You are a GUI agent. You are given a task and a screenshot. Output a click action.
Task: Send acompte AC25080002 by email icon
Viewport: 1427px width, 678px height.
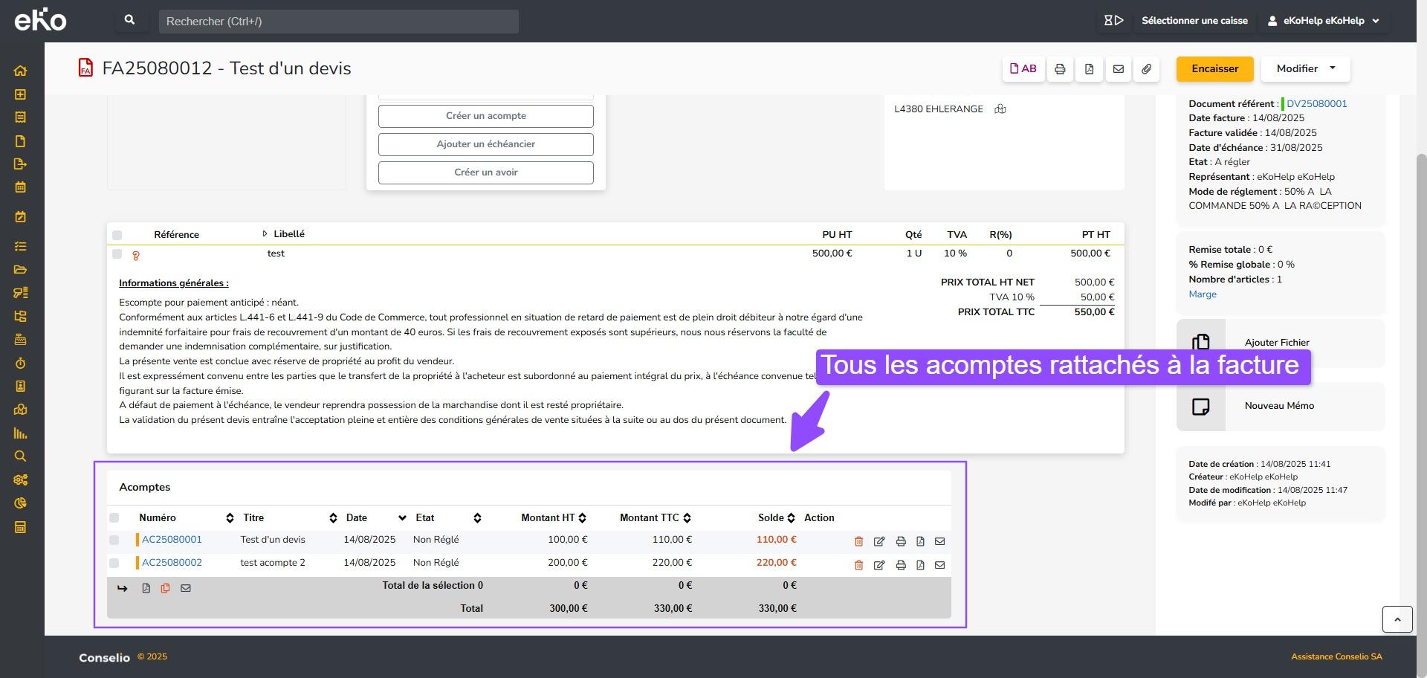click(939, 565)
